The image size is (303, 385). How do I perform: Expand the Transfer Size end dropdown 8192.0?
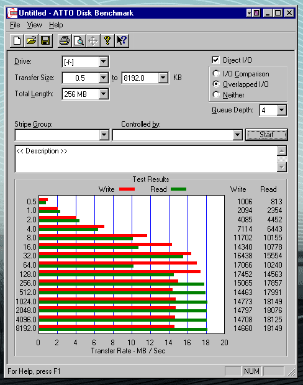point(163,78)
